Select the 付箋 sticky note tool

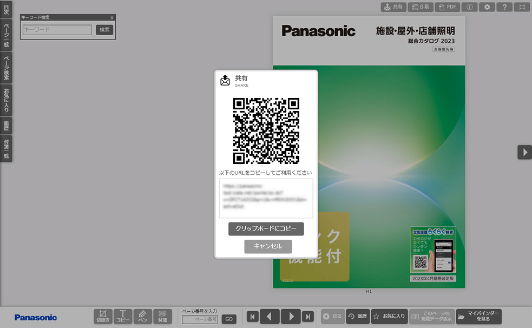[x=162, y=317]
